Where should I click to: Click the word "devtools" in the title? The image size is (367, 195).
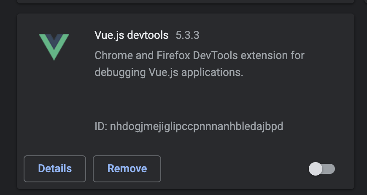148,35
